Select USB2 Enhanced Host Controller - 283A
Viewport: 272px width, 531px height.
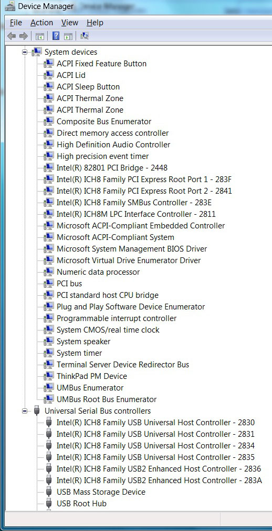(x=159, y=480)
